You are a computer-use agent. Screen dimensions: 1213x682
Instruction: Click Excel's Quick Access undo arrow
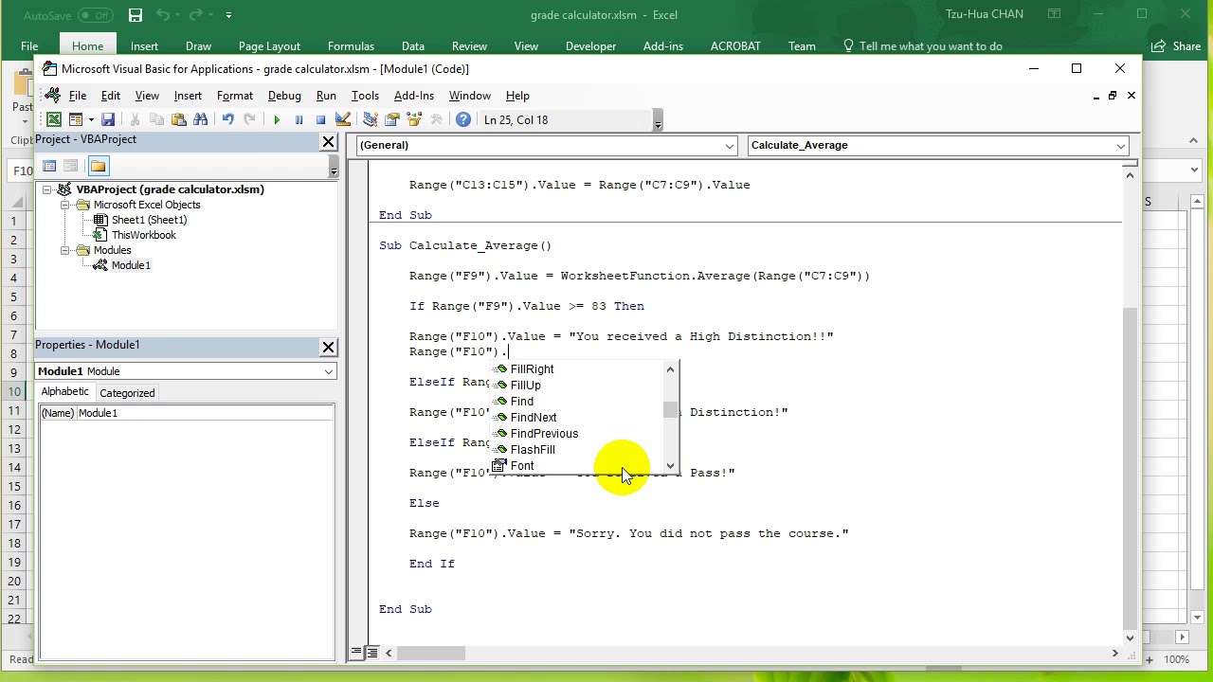(163, 14)
